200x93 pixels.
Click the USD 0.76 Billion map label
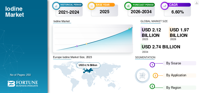(88, 65)
